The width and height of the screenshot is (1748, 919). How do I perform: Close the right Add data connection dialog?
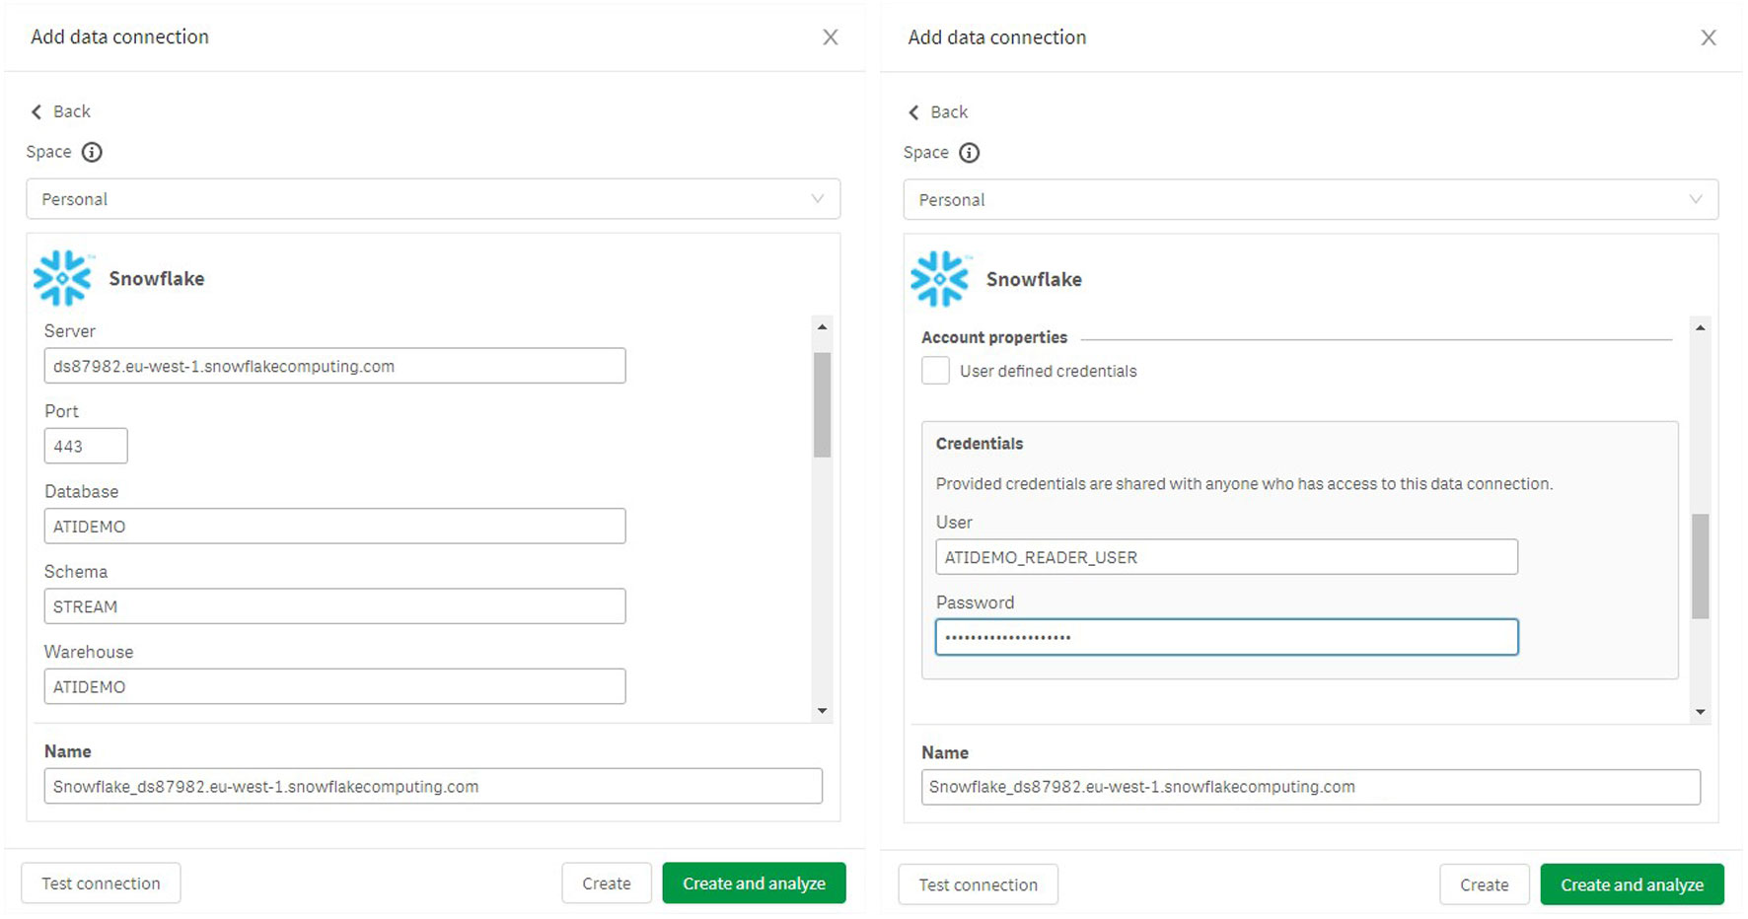(x=1709, y=37)
